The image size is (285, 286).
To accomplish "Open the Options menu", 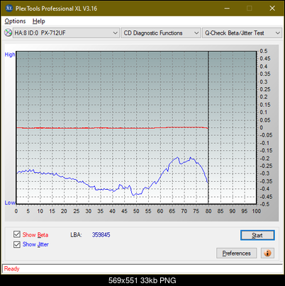I will 15,21.
